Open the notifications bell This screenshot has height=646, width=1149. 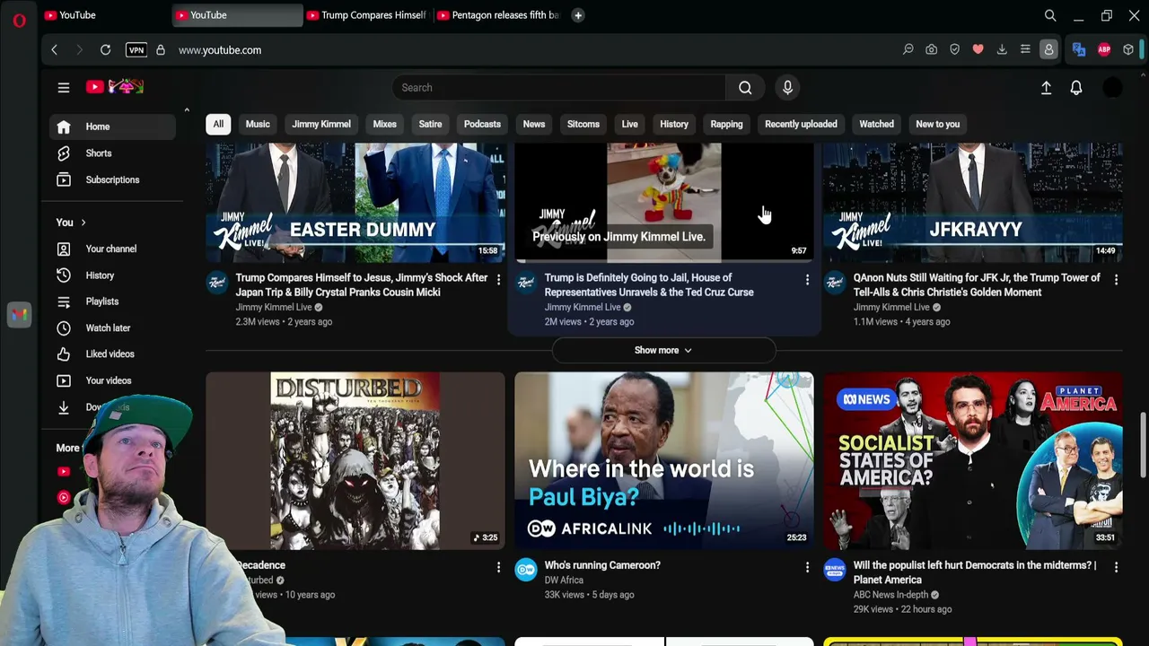(x=1076, y=87)
